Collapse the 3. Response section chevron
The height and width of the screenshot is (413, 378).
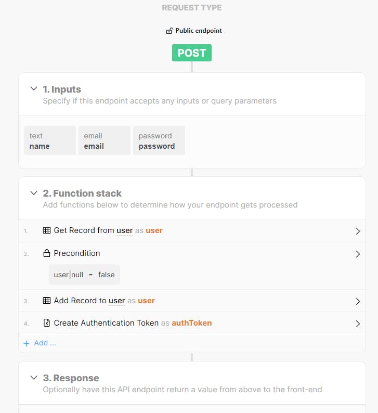point(34,378)
